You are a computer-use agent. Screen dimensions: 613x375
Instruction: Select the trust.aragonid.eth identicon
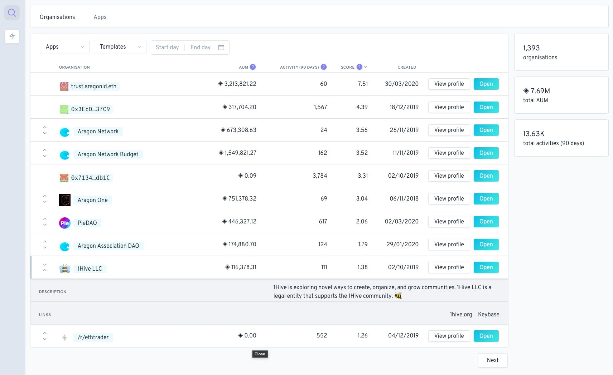coord(64,86)
